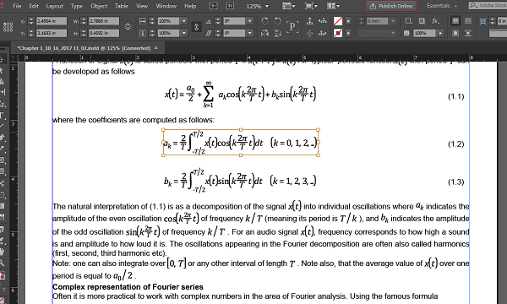Open the Object menu
This screenshot has height=304, width=507.
[99, 6]
